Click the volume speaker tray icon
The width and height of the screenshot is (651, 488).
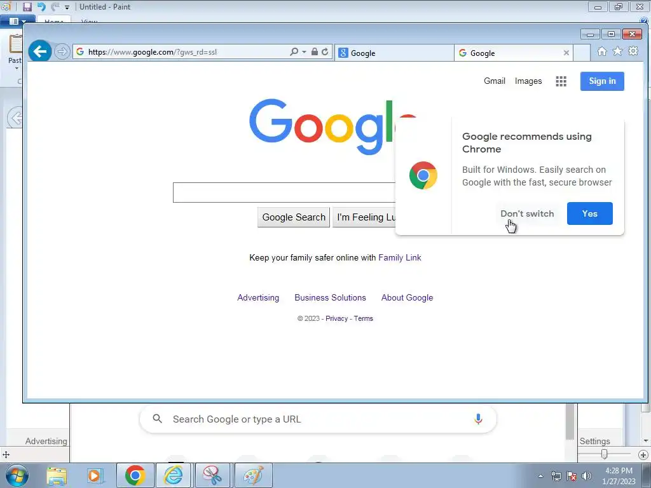tap(586, 476)
